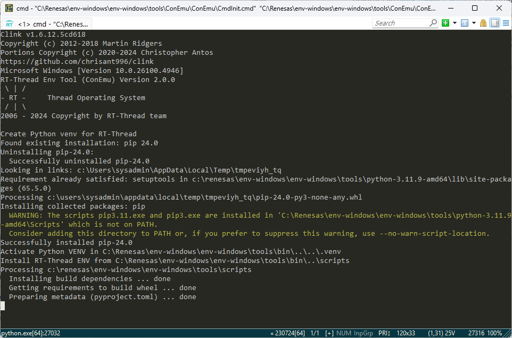512x338 pixels.
Task: Click the magnifier icon in the search box
Action: click(x=433, y=23)
